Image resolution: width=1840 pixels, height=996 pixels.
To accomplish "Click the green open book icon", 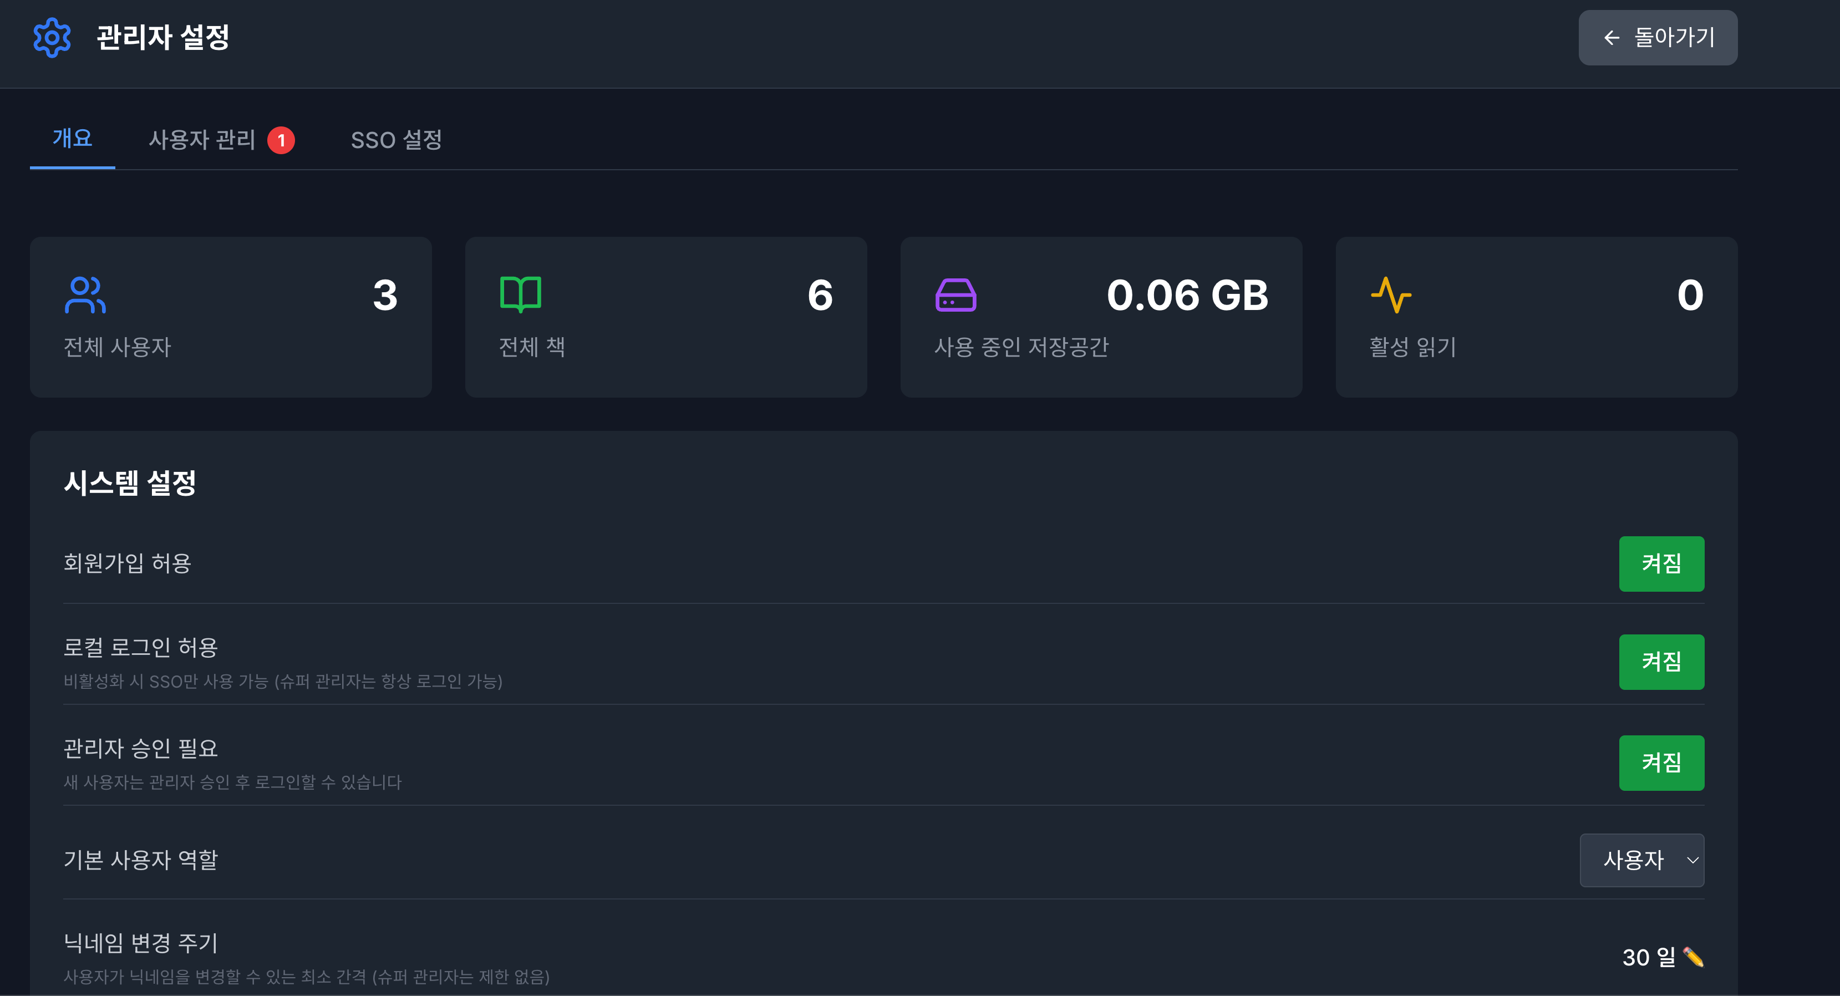I will pyautogui.click(x=520, y=294).
